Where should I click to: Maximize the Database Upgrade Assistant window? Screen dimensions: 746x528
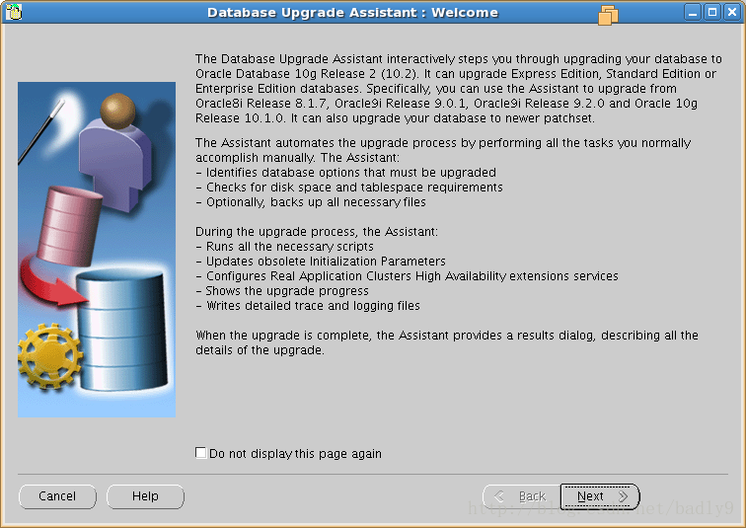[712, 12]
